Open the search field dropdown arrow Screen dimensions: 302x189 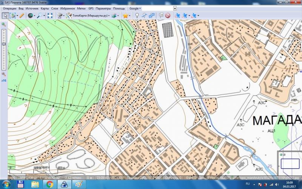(x=175, y=8)
